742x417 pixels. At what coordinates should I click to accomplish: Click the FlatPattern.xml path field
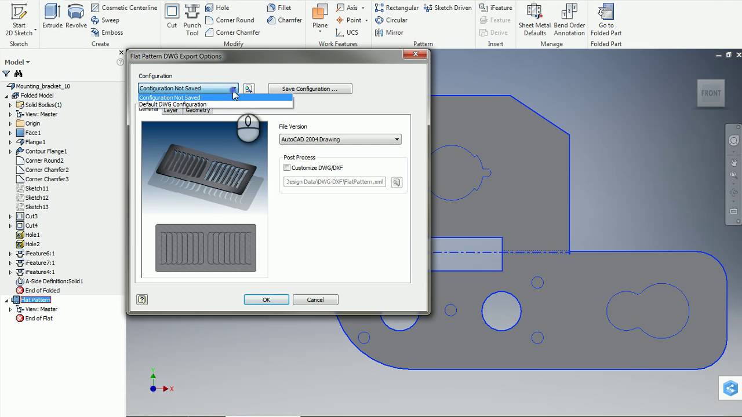click(334, 182)
